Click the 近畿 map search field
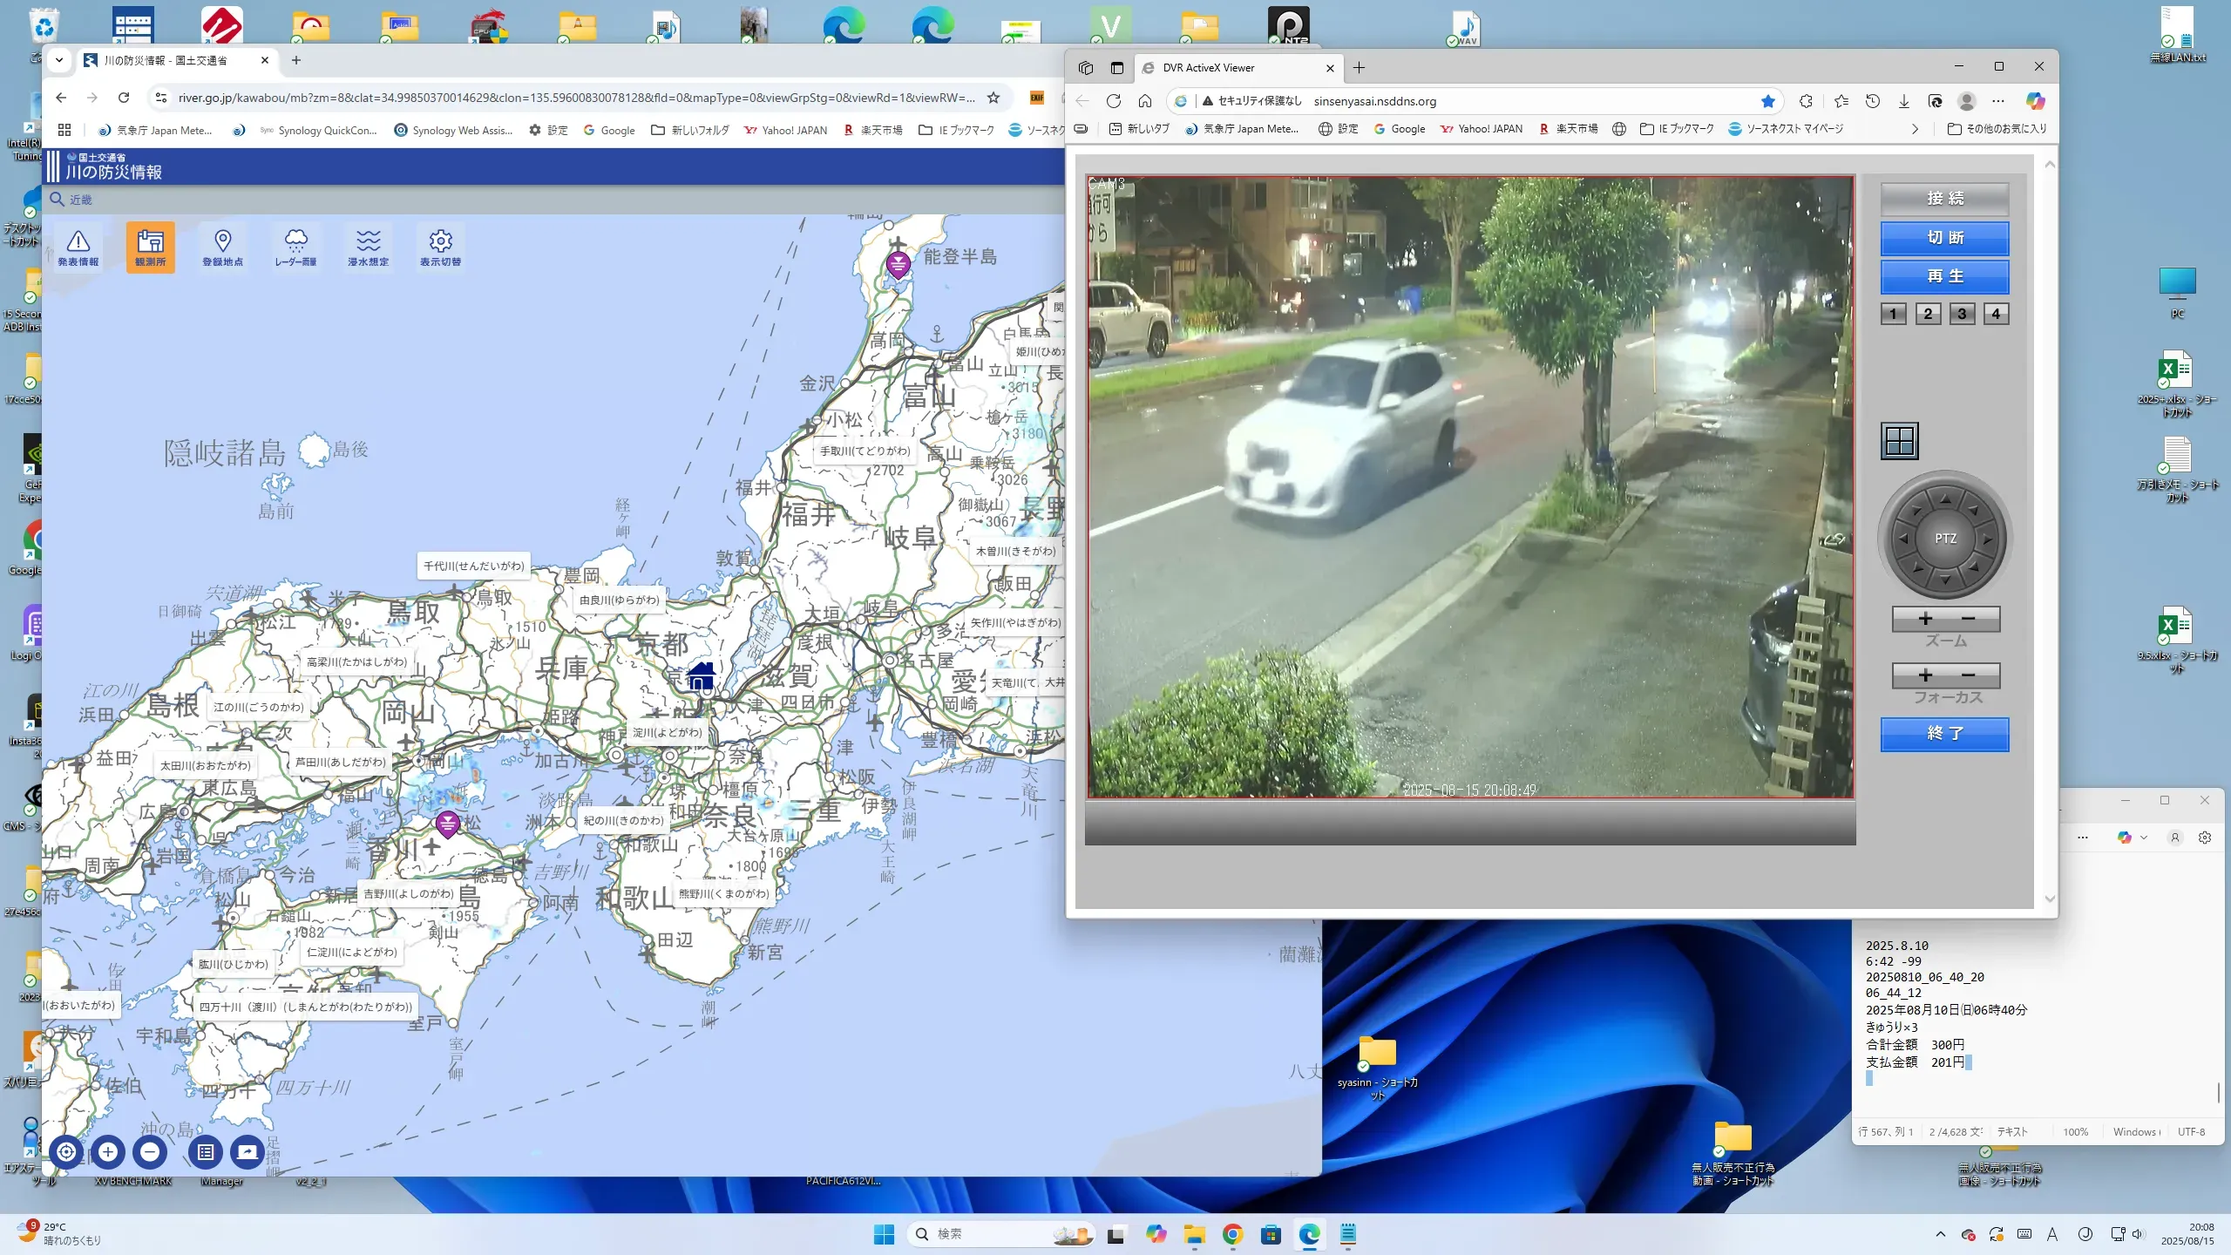The height and width of the screenshot is (1255, 2231). tap(81, 200)
